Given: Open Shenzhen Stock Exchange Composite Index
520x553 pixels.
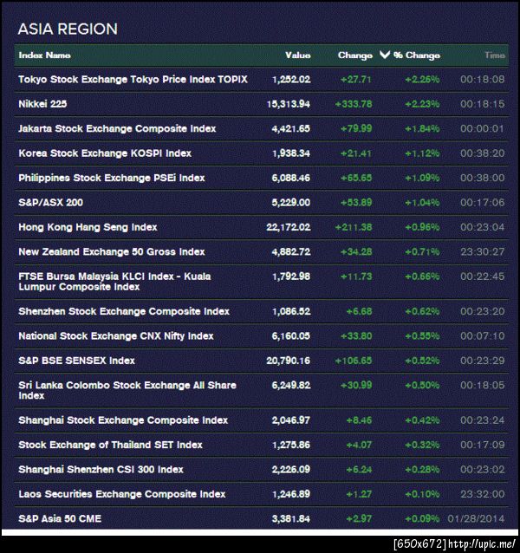Looking at the screenshot, I should tap(124, 311).
